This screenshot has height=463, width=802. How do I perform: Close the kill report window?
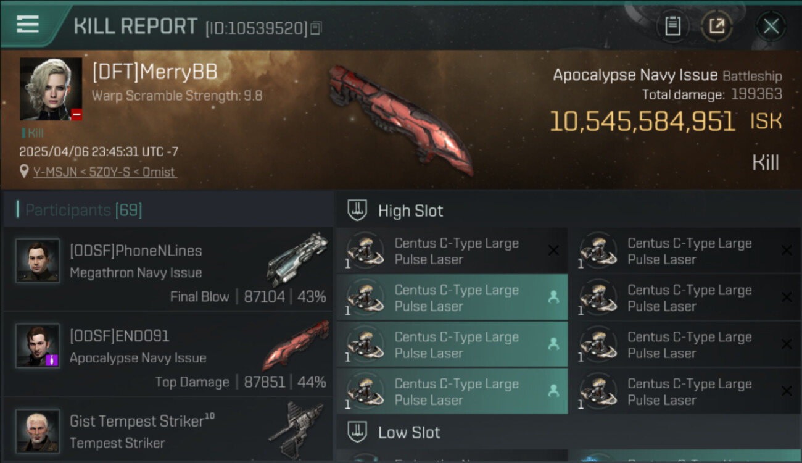[771, 26]
